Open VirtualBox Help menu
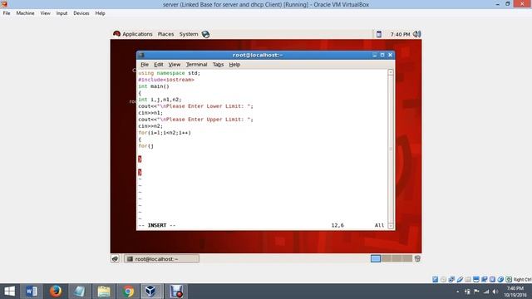 [x=100, y=13]
